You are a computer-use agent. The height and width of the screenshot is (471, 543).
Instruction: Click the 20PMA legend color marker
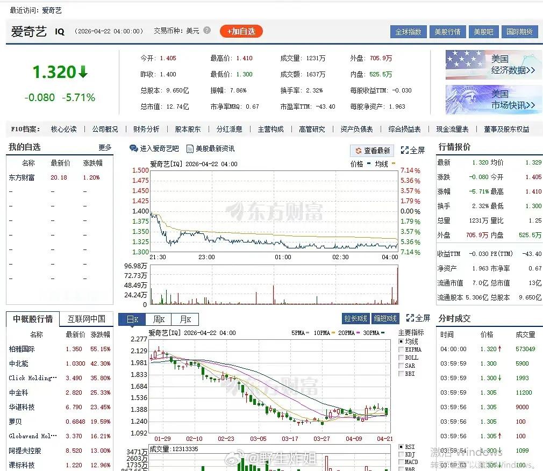[x=358, y=333]
